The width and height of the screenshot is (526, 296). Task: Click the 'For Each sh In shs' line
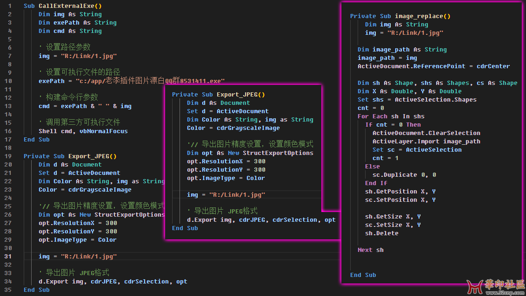pyautogui.click(x=391, y=116)
